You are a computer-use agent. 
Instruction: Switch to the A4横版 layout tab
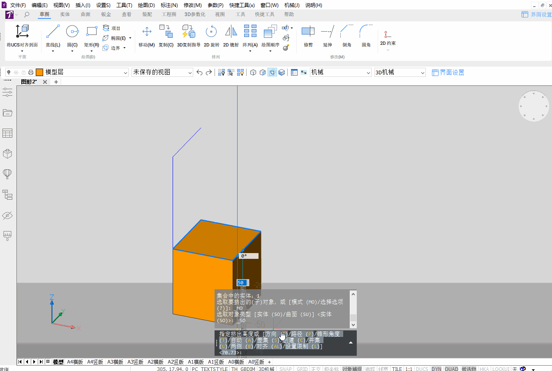[75, 362]
